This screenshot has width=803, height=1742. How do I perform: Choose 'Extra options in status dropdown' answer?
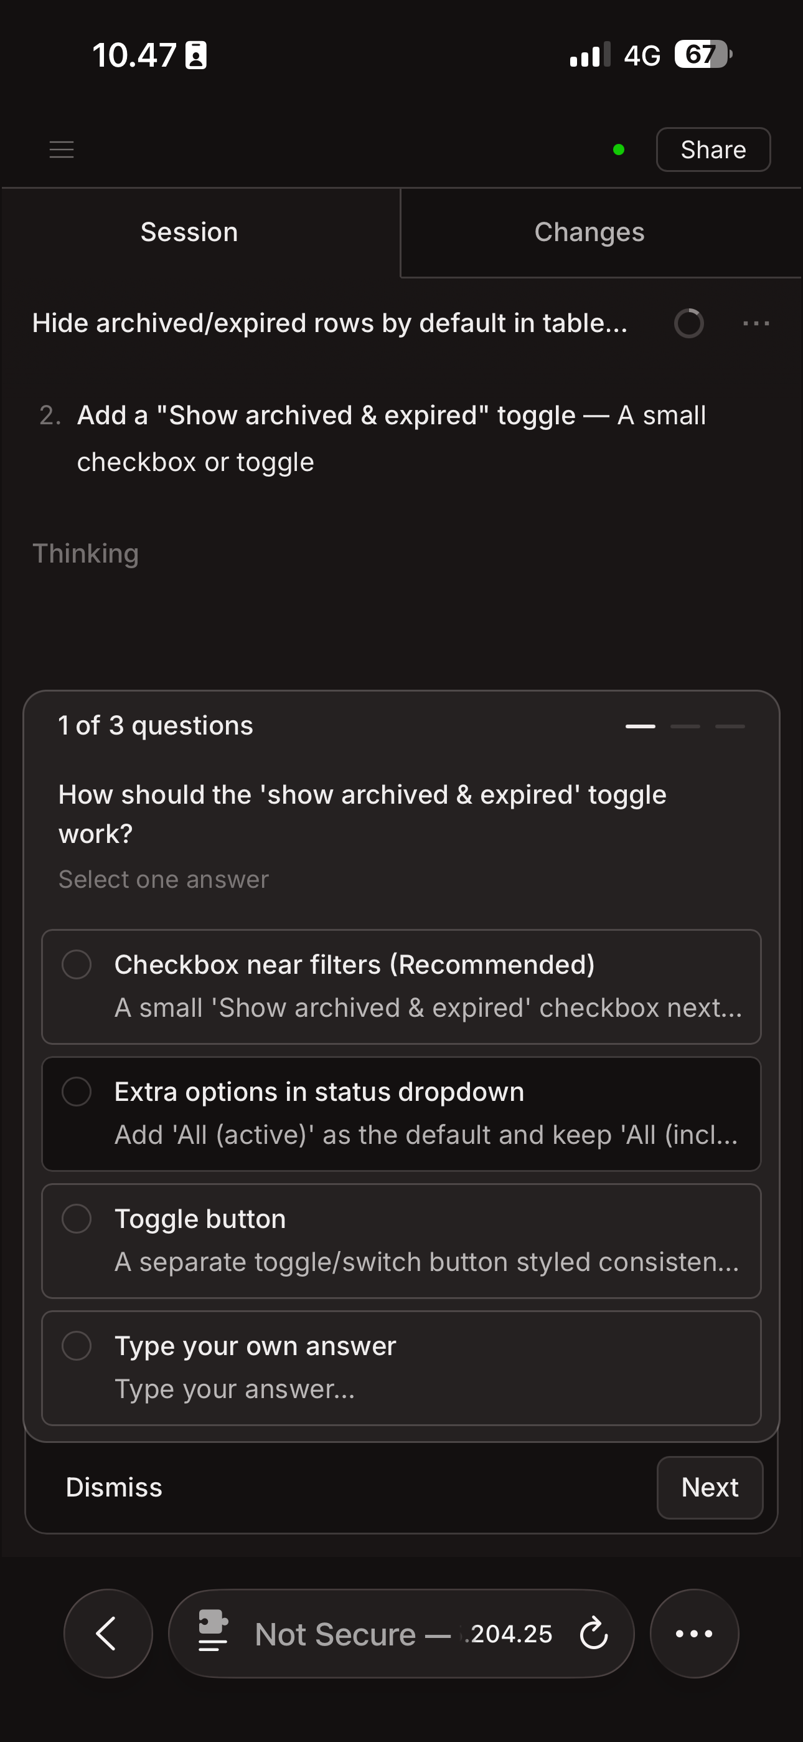click(77, 1092)
